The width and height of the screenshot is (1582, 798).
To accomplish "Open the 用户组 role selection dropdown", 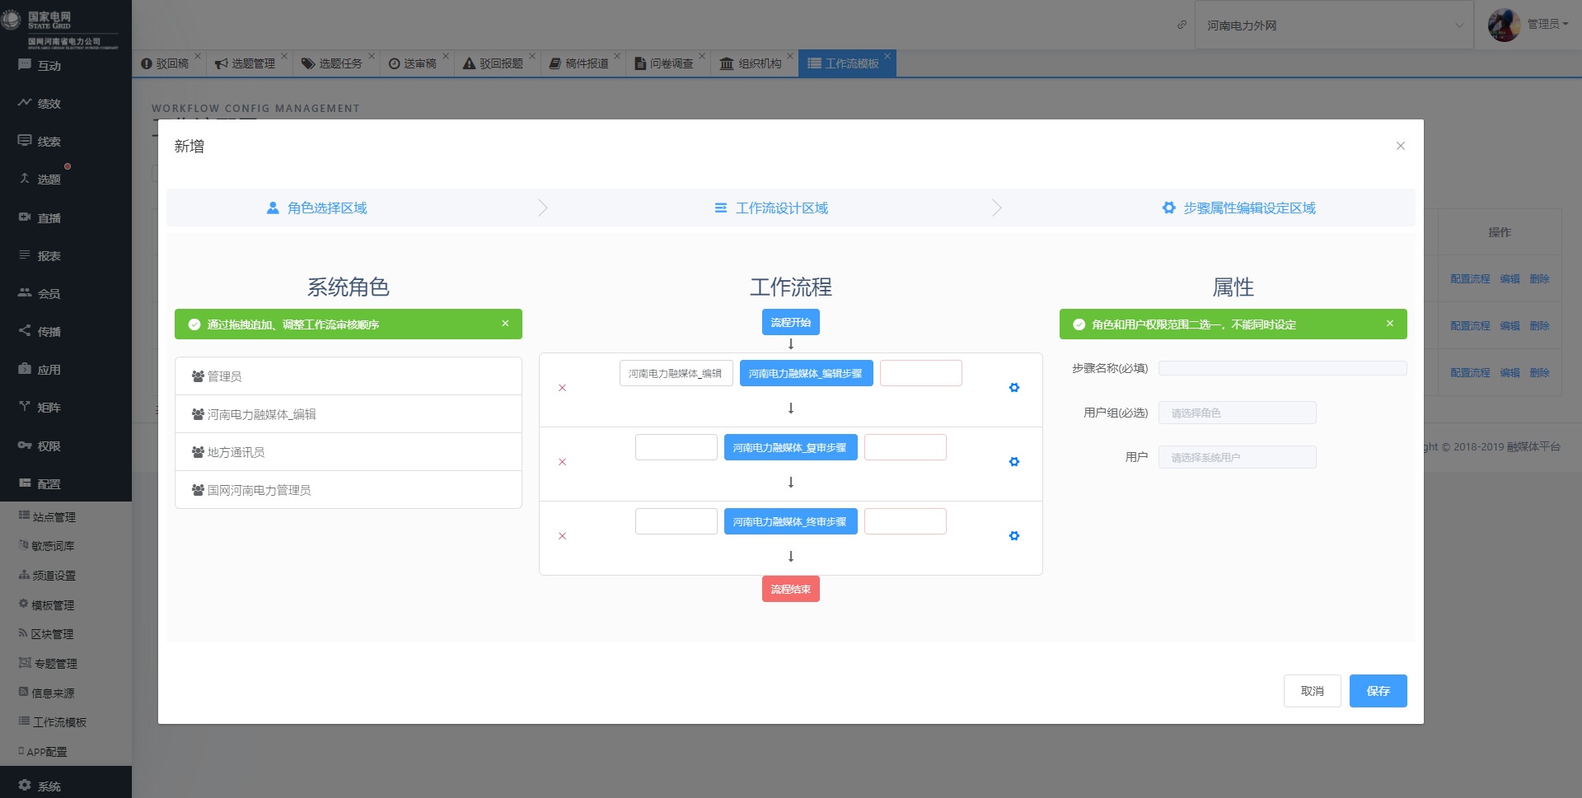I will [1237, 413].
